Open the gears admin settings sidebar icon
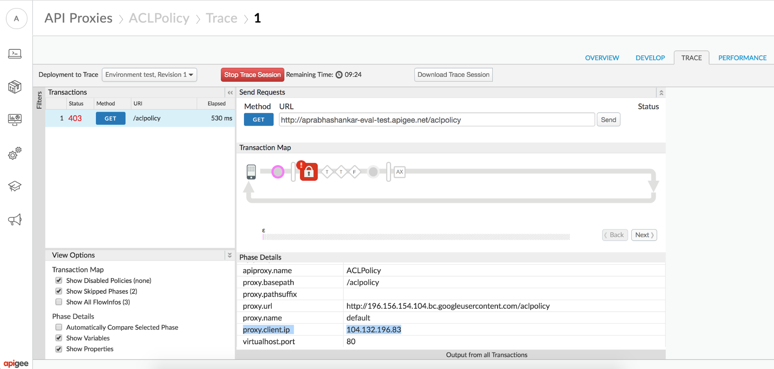This screenshot has height=369, width=774. (x=15, y=153)
